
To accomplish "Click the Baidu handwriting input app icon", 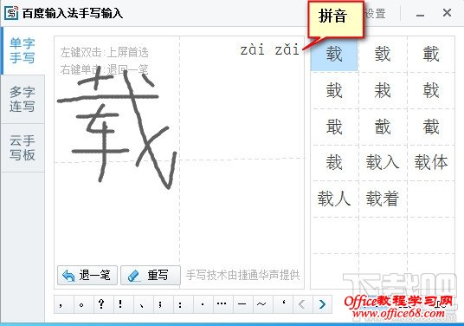I will click(x=11, y=13).
